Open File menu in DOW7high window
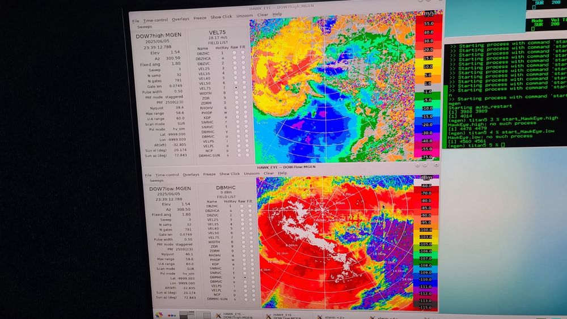Viewport: 567px width, 319px height. click(x=136, y=21)
